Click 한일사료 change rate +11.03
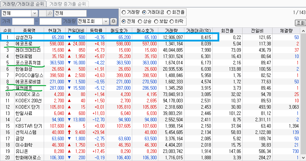The width and height of the screenshot is (306, 161). tap(98, 113)
